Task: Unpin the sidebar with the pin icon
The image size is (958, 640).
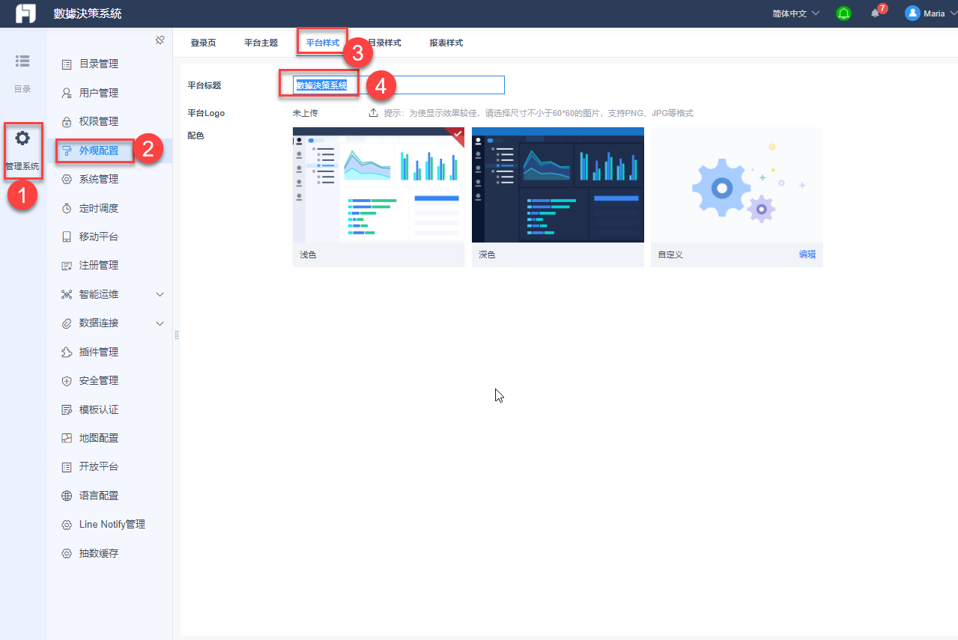Action: point(160,40)
